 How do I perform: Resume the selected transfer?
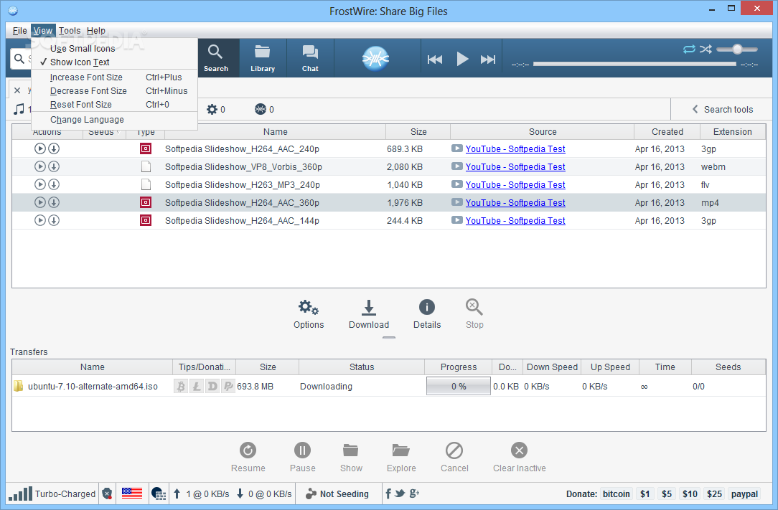[248, 458]
